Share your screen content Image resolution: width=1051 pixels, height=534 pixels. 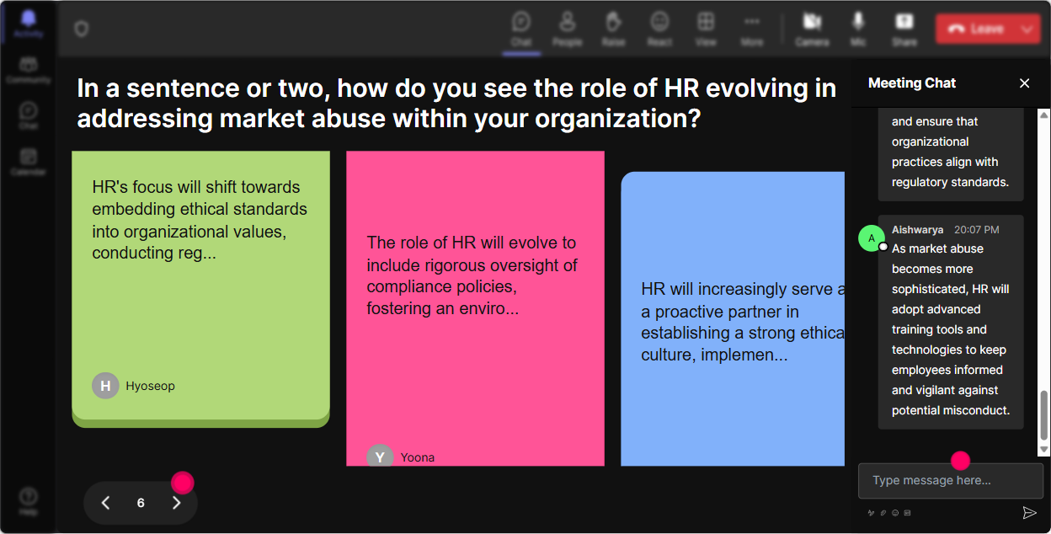[904, 29]
